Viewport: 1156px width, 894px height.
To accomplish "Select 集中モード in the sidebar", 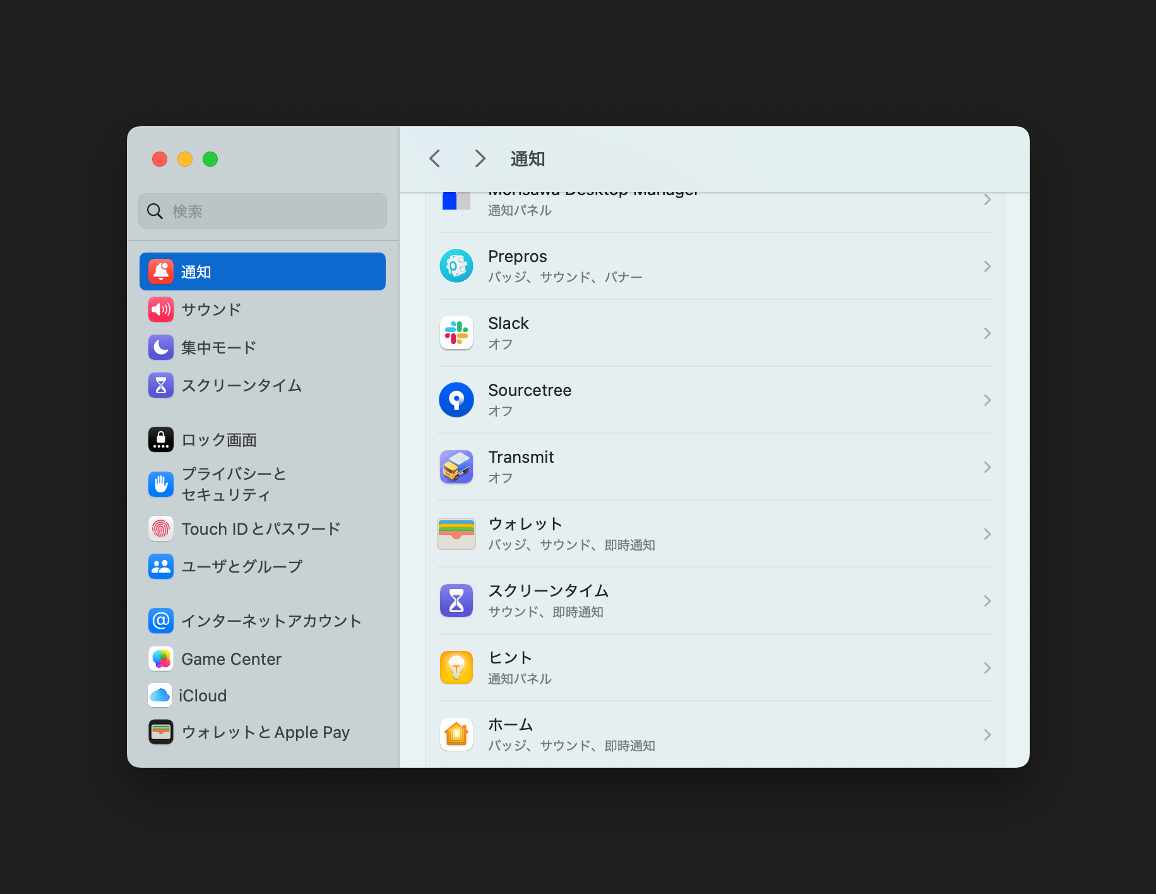I will (263, 347).
